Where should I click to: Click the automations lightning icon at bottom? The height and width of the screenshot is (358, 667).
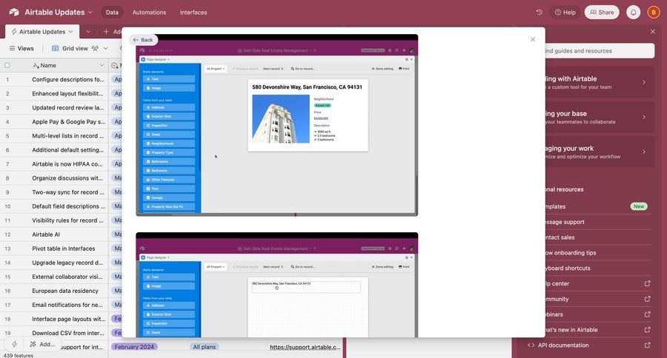coord(15,344)
